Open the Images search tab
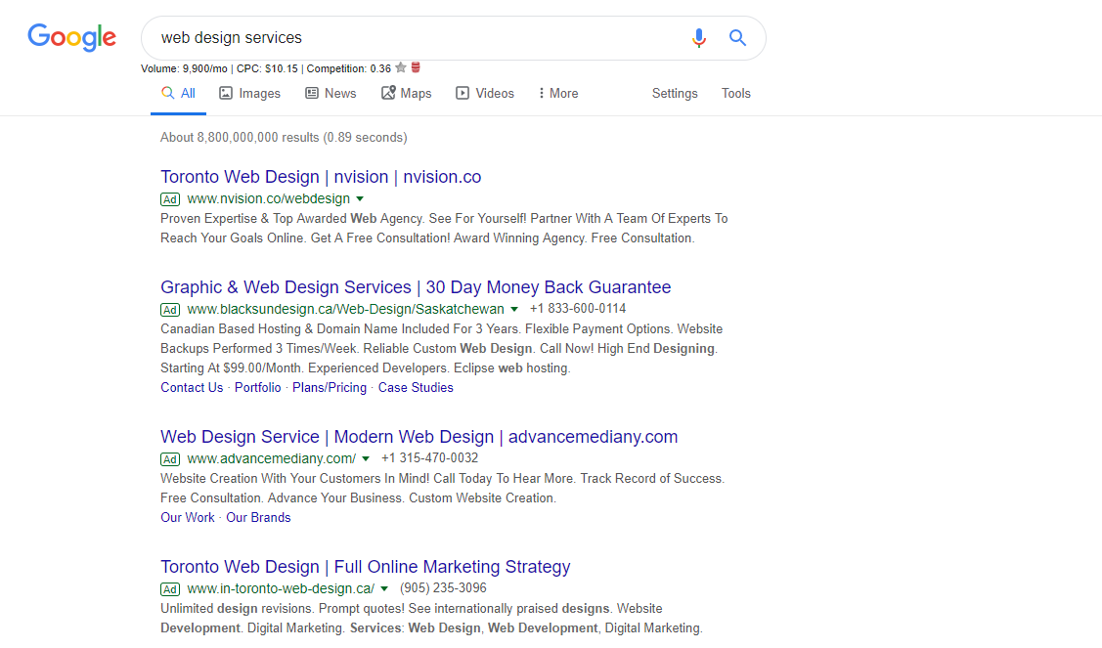 [249, 94]
